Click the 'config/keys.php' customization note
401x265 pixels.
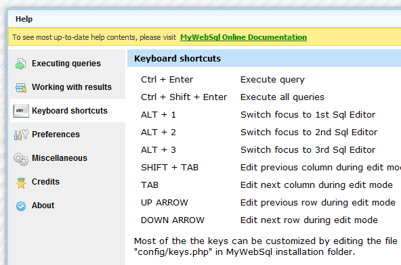click(x=266, y=247)
